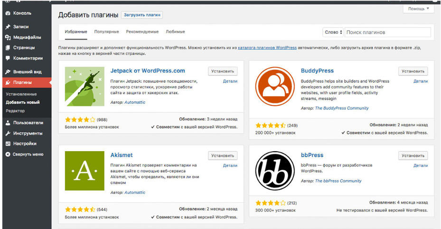Click Automattic author link under Akismet

pos(135,192)
